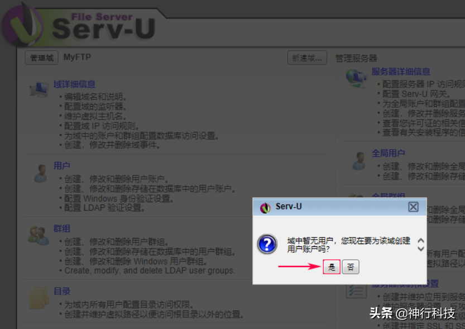Click the 管理服务器 heading
Viewport: 465px width, 329px height.
coord(356,58)
